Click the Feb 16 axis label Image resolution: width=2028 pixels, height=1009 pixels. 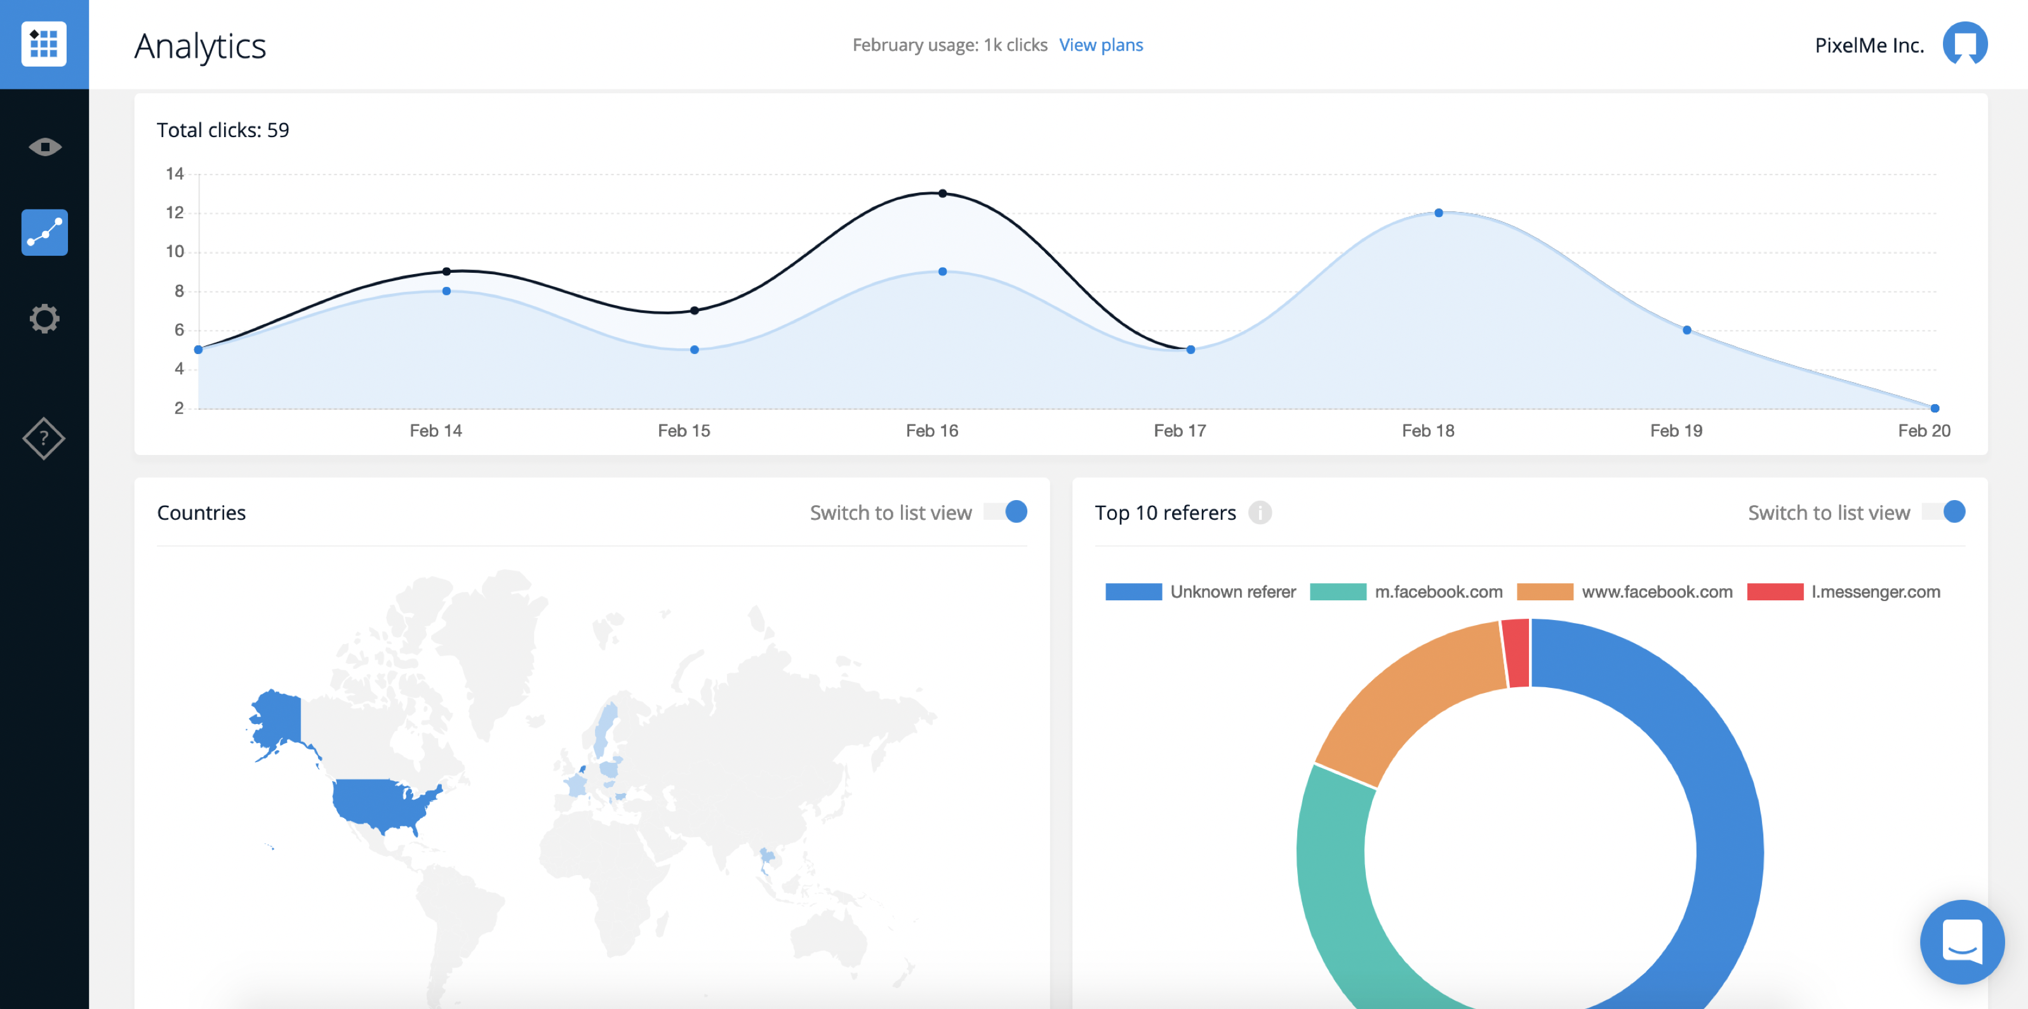point(932,430)
